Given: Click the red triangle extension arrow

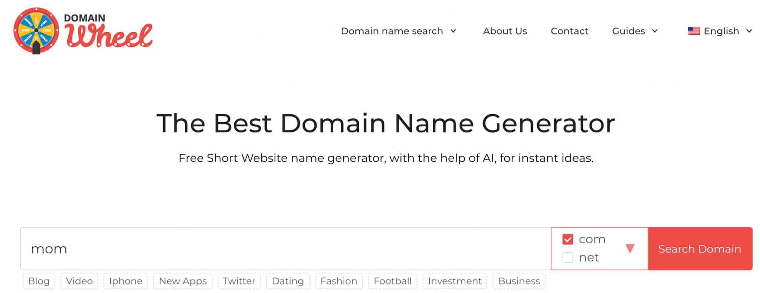Looking at the screenshot, I should (630, 248).
